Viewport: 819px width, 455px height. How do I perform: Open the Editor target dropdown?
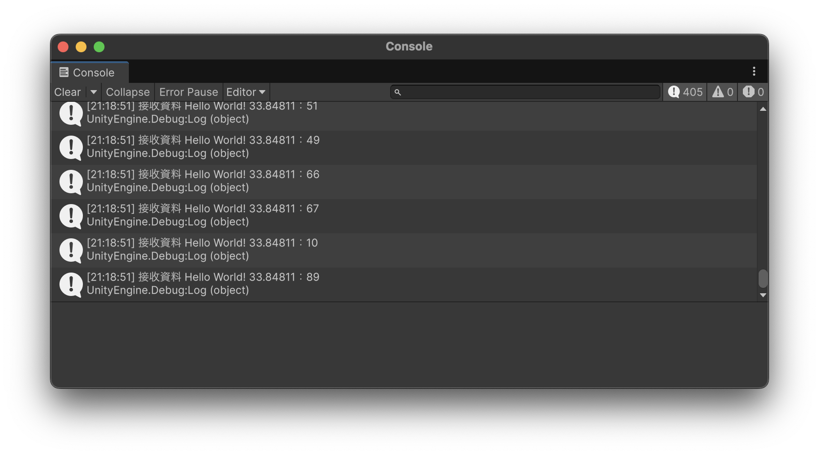pyautogui.click(x=246, y=92)
